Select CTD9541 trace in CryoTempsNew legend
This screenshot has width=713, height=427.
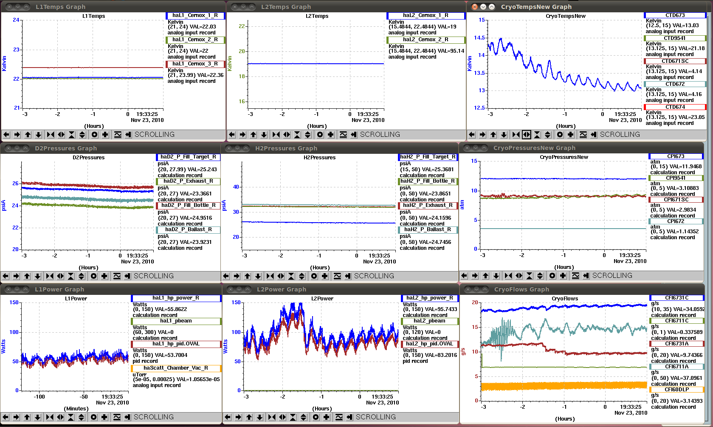pyautogui.click(x=675, y=38)
